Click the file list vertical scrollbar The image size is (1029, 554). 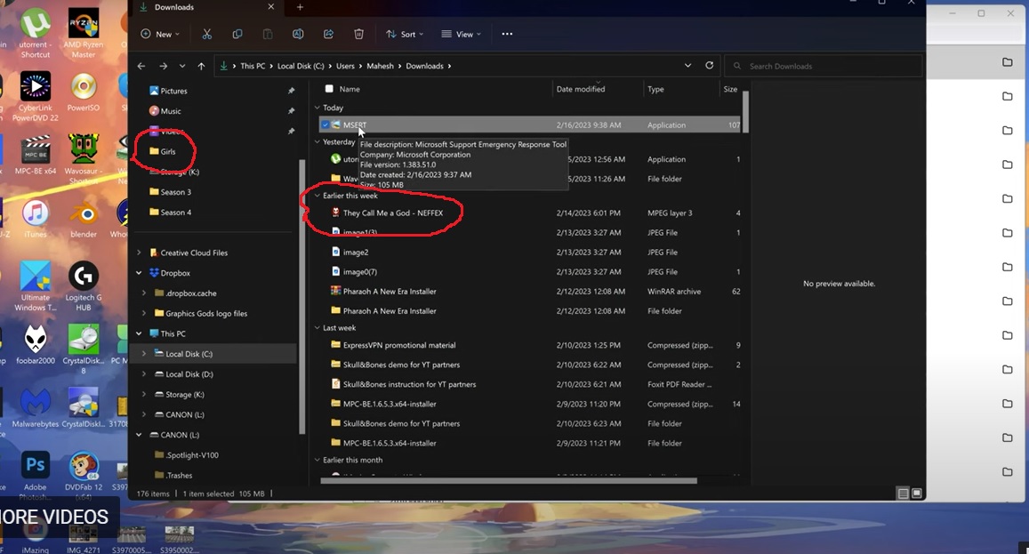point(745,111)
